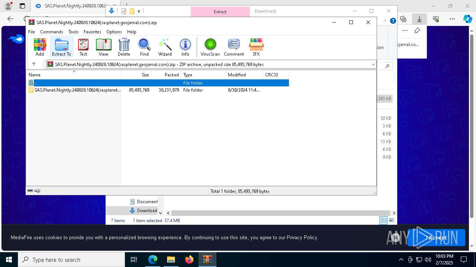Click Edge back navigation arrow
476x267 pixels.
coord(10,19)
